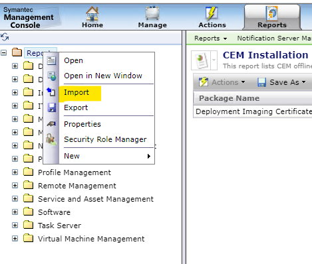
Task: Click the Export floppy disk icon
Action: (x=52, y=107)
